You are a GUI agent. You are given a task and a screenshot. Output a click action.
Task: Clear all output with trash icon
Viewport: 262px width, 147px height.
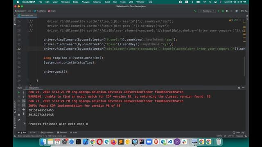[24, 114]
